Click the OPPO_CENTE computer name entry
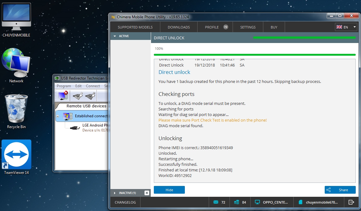The height and width of the screenshot is (211, 361). [271, 202]
